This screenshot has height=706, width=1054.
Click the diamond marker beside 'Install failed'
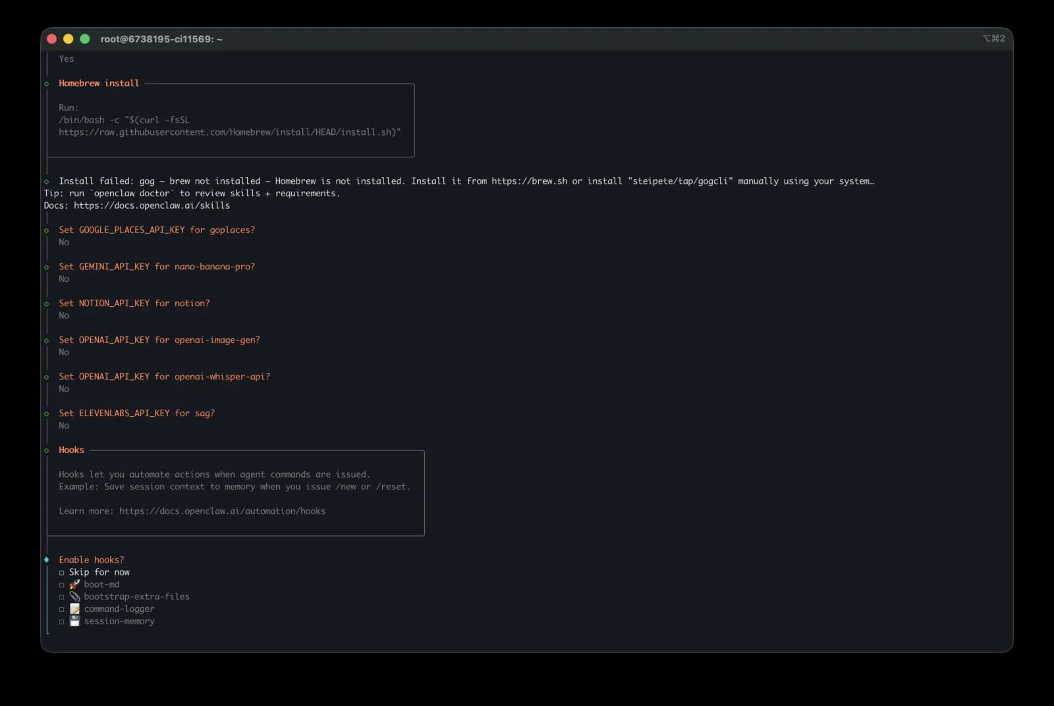[47, 181]
